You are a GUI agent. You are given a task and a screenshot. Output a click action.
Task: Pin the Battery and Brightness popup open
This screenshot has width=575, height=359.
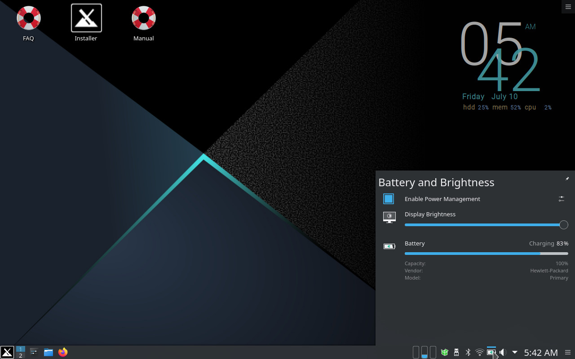pos(567,179)
